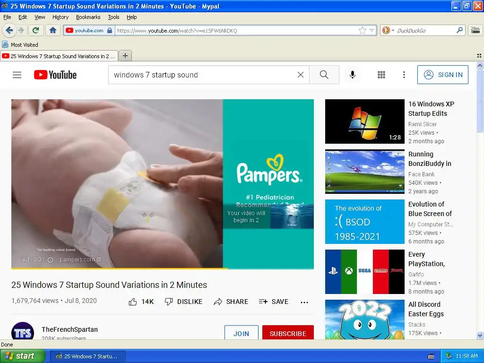
Task: Open more actions ellipsis under video
Action: click(304, 302)
